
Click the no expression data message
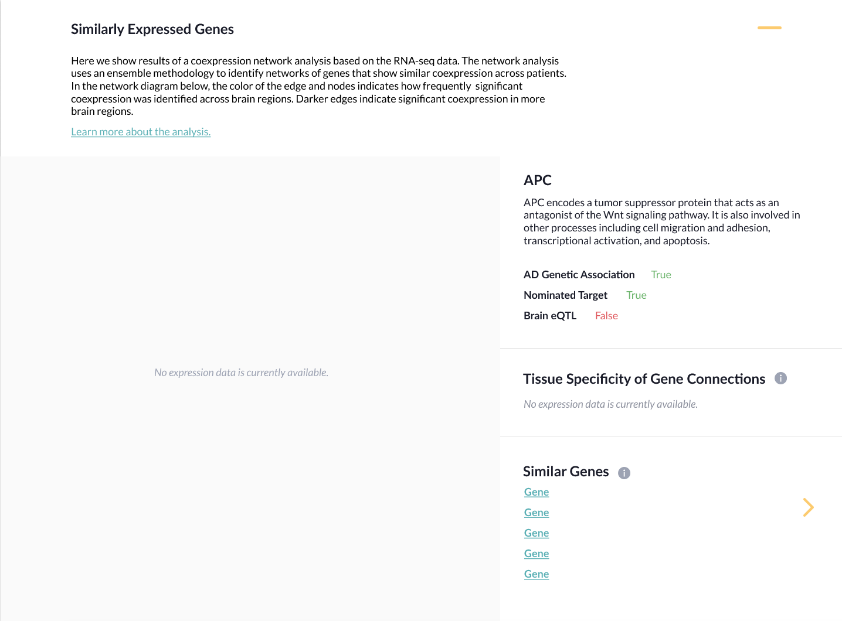click(x=241, y=372)
